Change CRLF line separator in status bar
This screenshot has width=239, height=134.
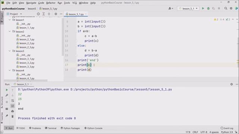click(195, 132)
